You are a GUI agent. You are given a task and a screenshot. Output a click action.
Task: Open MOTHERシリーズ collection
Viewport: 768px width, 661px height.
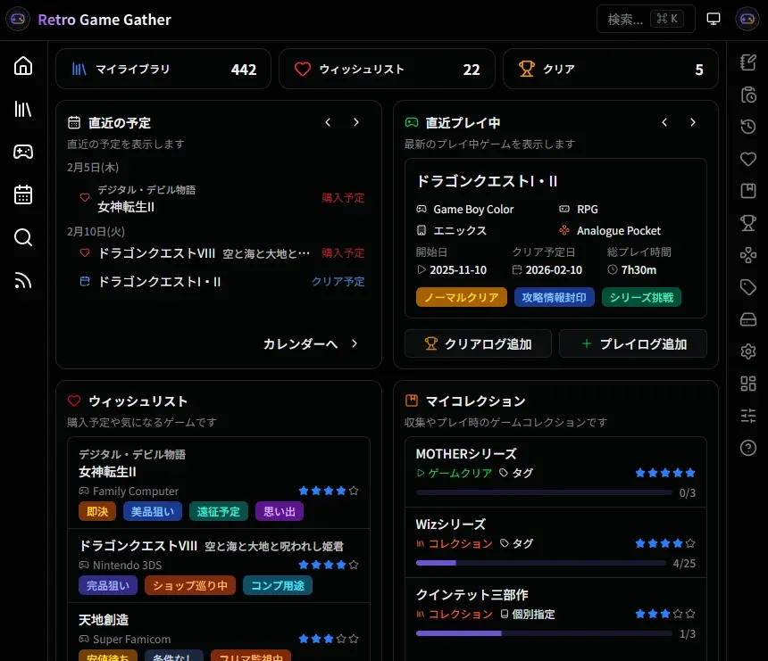click(556, 472)
